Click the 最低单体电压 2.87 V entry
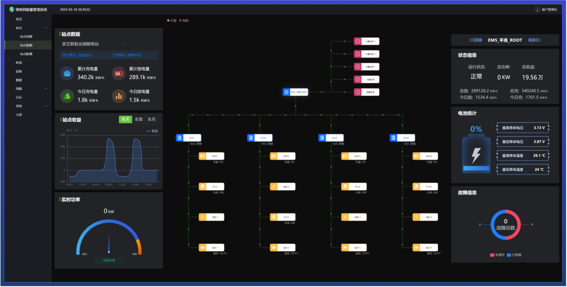The height and width of the screenshot is (287, 567). click(523, 142)
